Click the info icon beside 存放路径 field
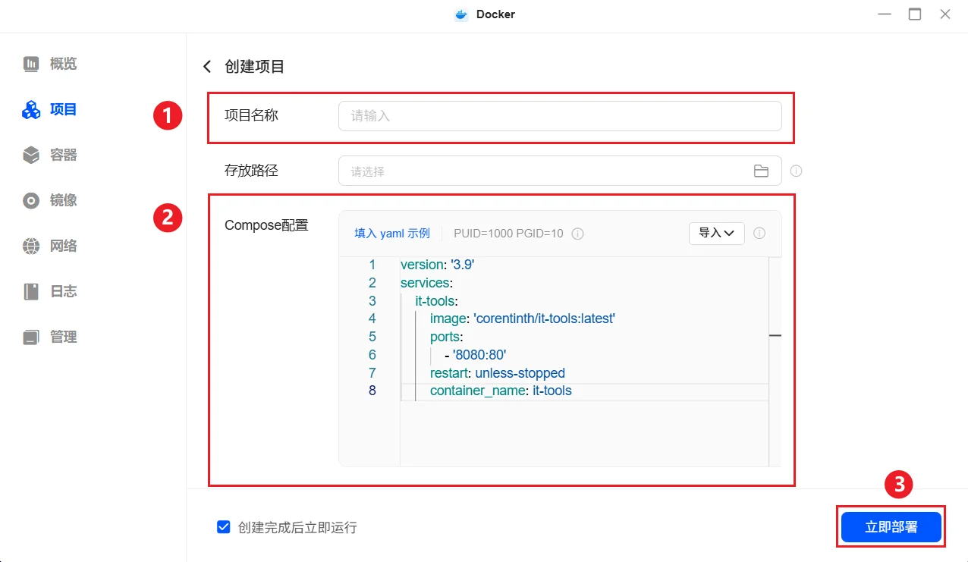 point(796,171)
